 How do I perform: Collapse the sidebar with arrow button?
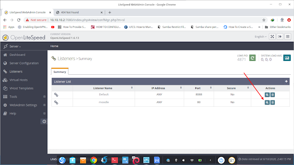[44, 121]
